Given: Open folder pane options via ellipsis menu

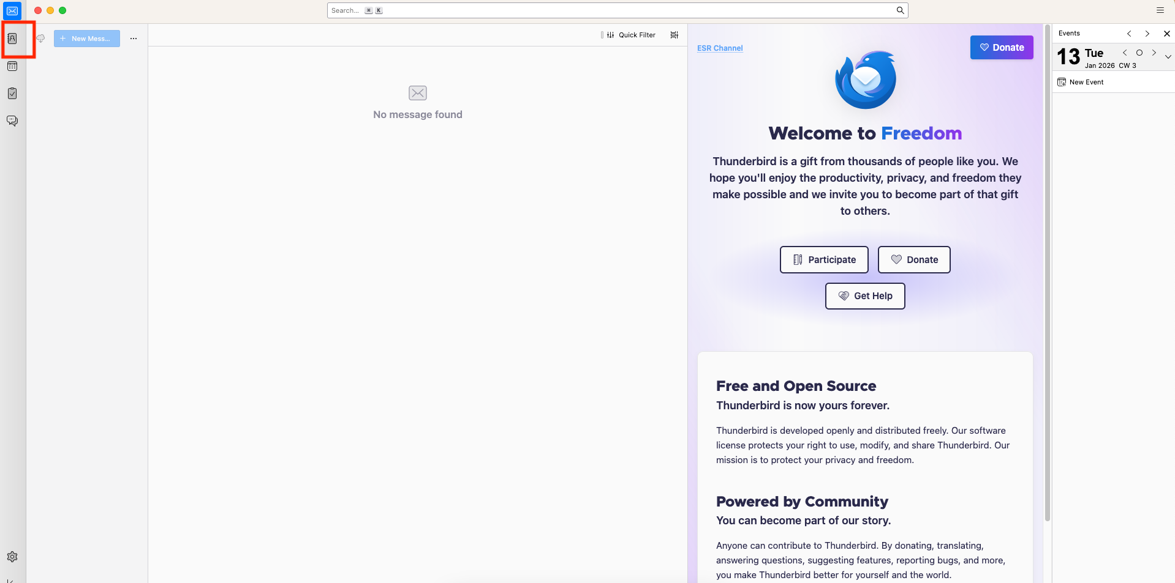Looking at the screenshot, I should point(134,38).
